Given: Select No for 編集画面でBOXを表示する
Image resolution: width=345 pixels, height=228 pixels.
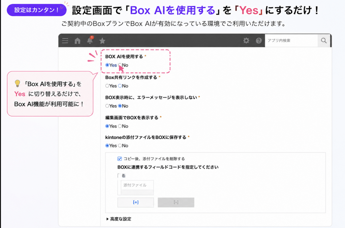Looking at the screenshot, I should click(x=120, y=126).
